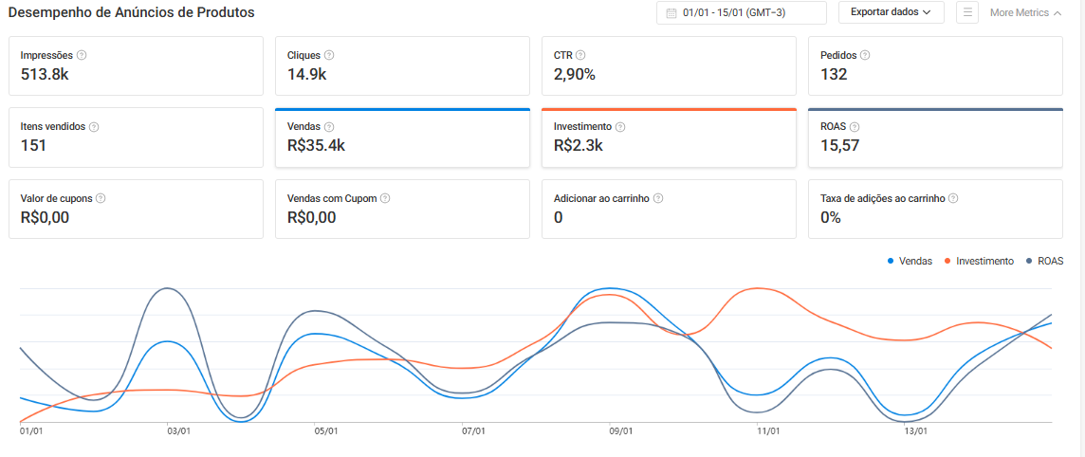Deselect the Investimento metric card

[670, 137]
